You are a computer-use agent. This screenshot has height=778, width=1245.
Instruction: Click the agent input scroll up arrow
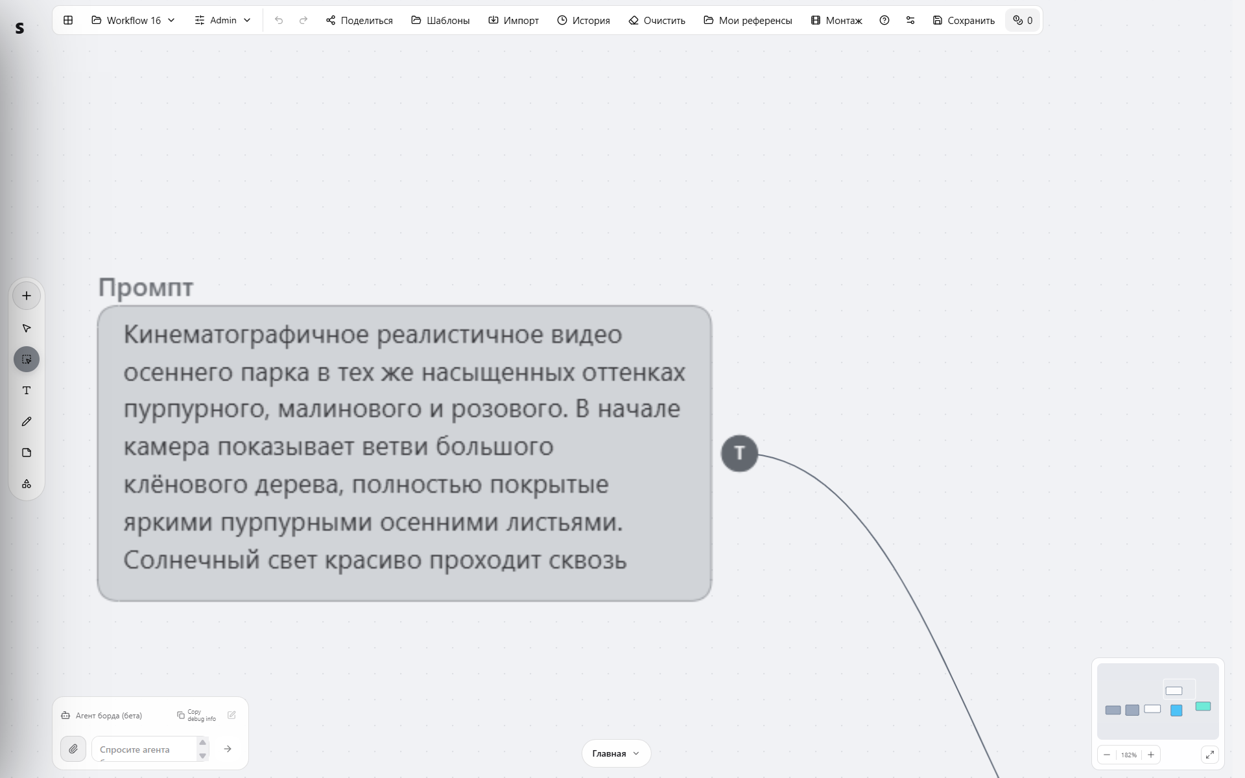click(x=202, y=743)
